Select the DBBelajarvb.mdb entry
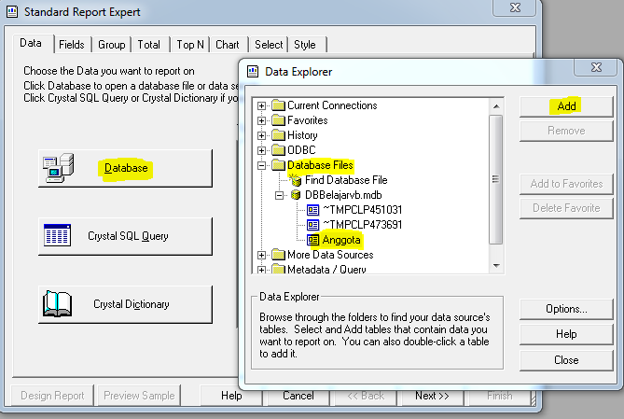 click(343, 195)
